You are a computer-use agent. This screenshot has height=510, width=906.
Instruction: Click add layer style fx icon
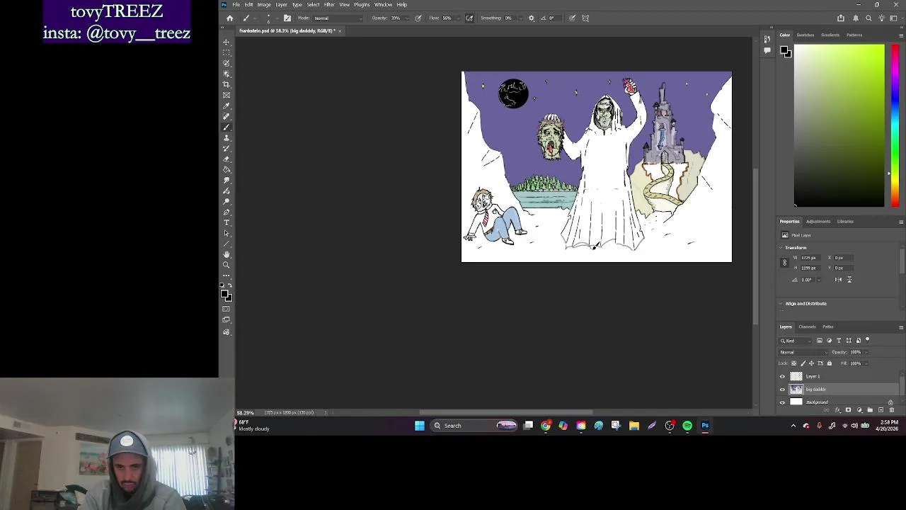pos(838,410)
